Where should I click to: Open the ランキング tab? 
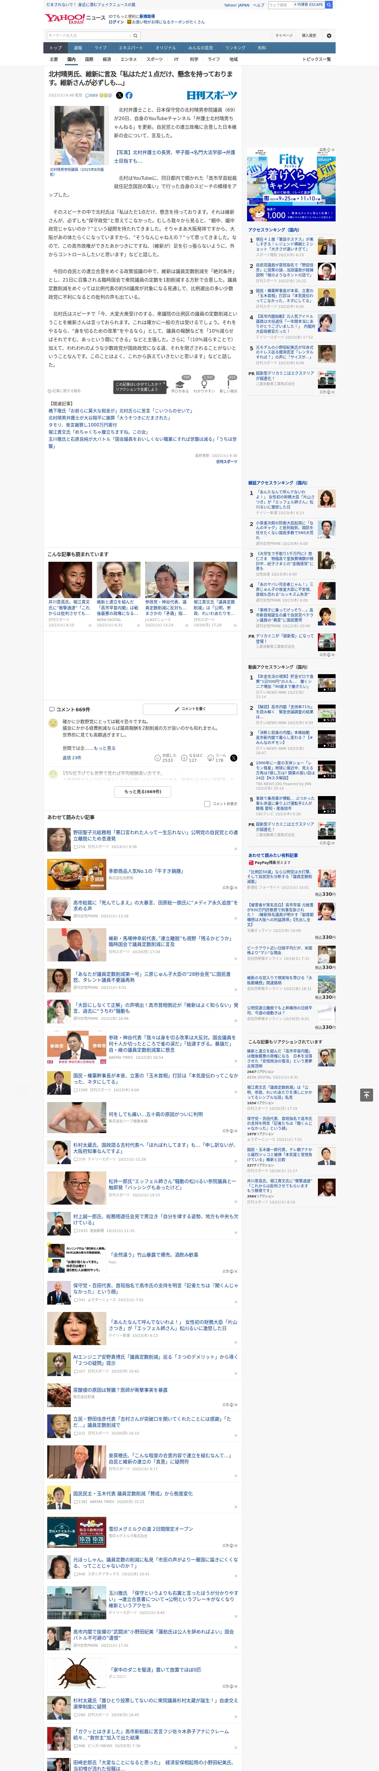(x=235, y=48)
